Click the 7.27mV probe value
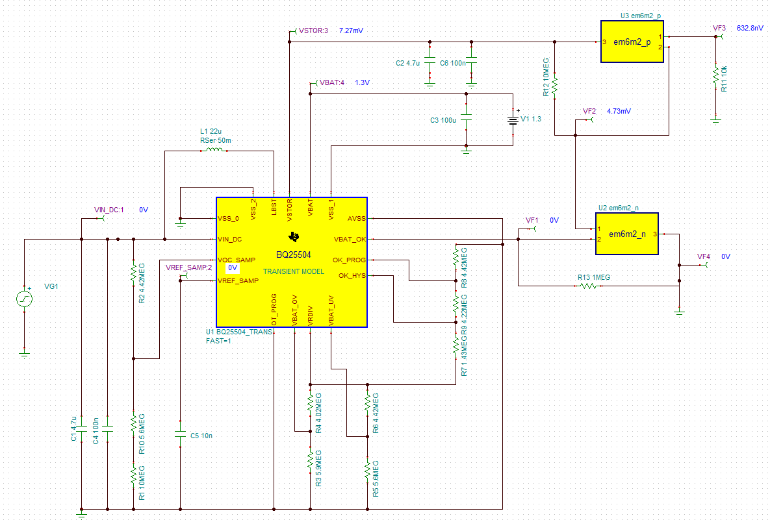 coord(351,31)
